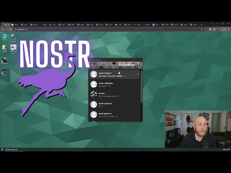
Task: Go forward in the browser
Action: coord(6,29)
